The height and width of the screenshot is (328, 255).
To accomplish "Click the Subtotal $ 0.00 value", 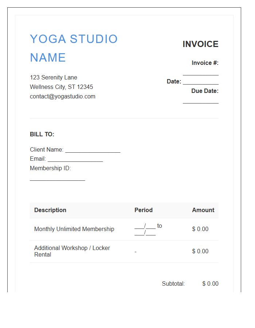I will coord(210,284).
